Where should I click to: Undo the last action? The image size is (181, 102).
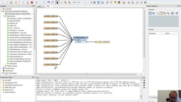point(49,3)
